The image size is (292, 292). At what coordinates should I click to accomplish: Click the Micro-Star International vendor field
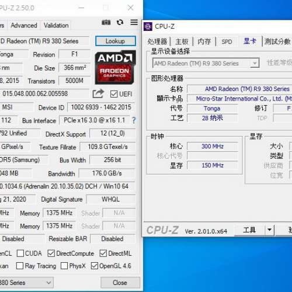(x=239, y=99)
